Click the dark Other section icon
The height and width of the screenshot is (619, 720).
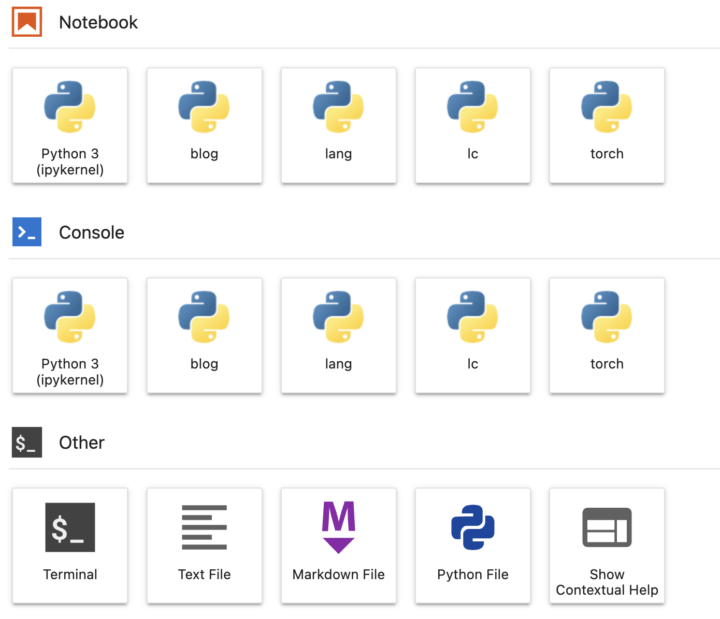[27, 442]
